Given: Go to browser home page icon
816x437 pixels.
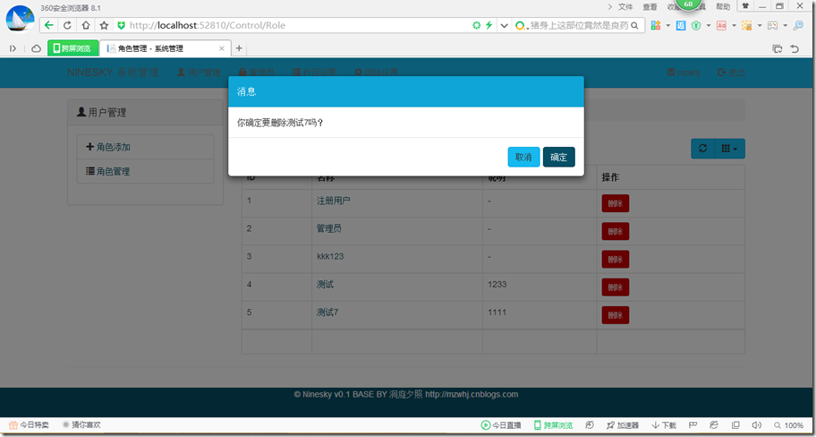Looking at the screenshot, I should click(86, 26).
